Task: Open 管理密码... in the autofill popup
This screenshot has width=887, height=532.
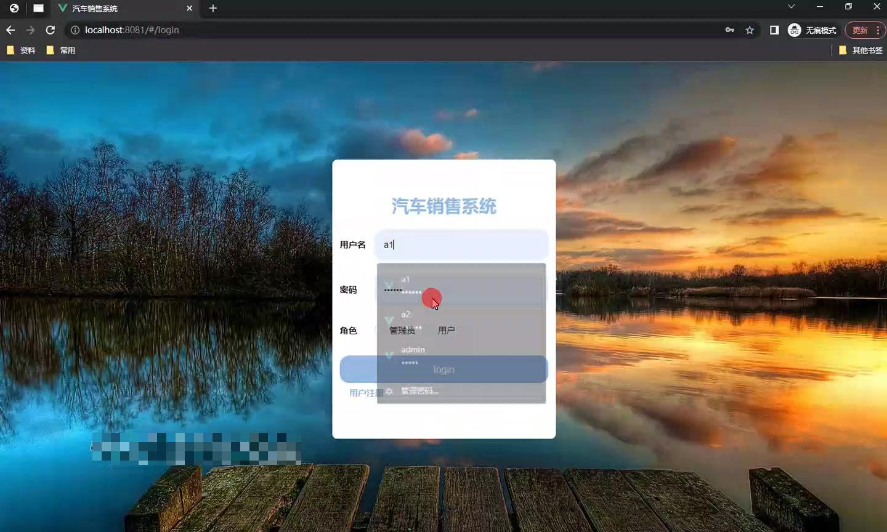Action: (x=461, y=391)
